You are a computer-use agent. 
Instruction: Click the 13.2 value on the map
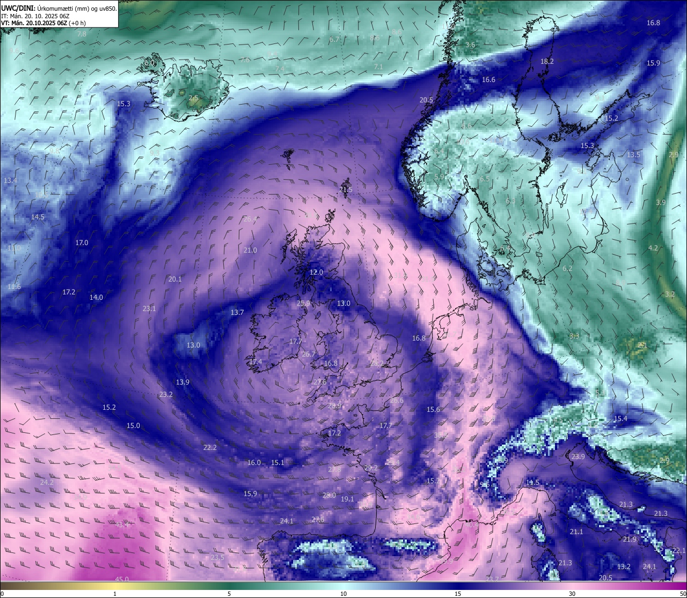point(624,566)
